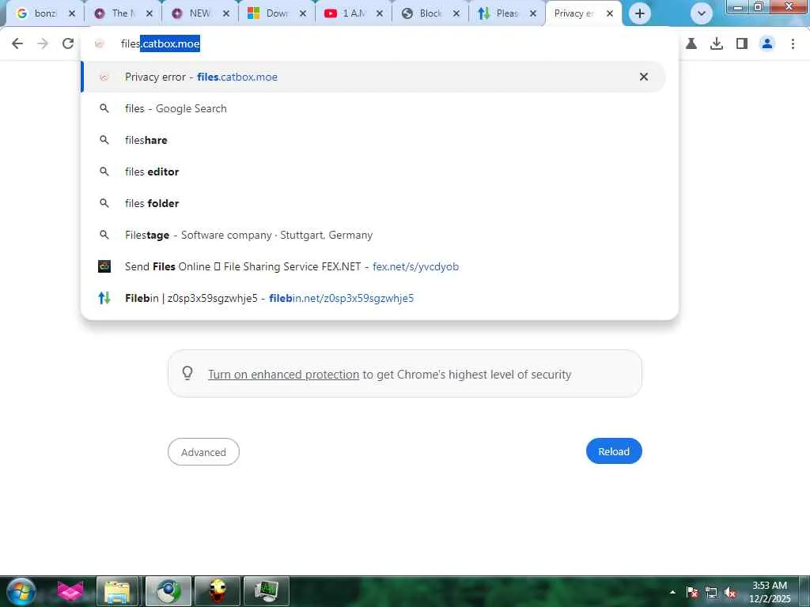Choose 'Filestage - Software company' suggestion
Viewport: 810px width, 607px height.
pos(373,235)
